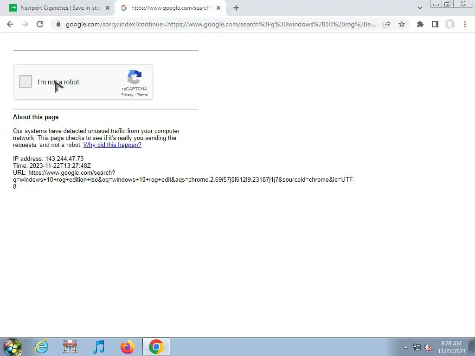
Task: Click the Chrome taskbar button
Action: tap(156, 347)
